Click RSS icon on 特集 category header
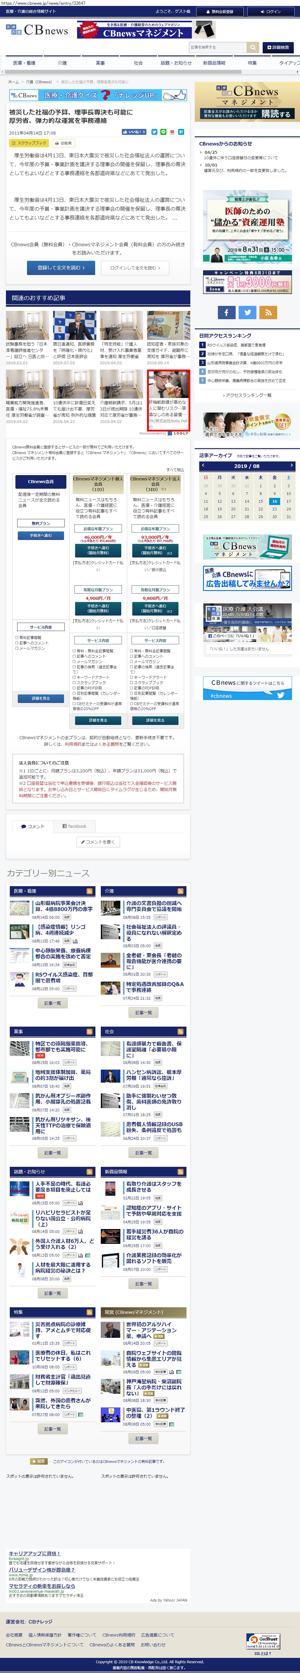The width and height of the screenshot is (300, 1673). pos(90,1313)
